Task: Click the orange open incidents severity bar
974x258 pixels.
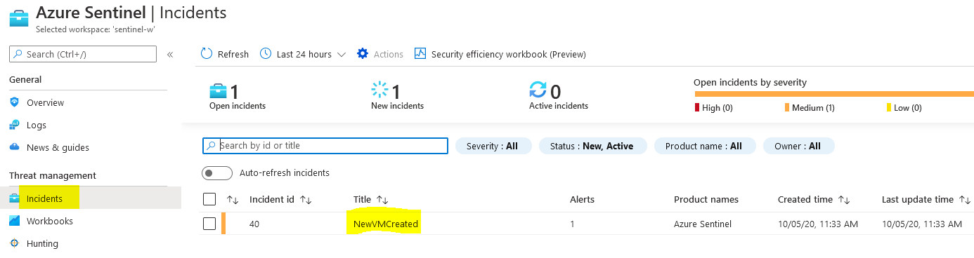Action: tap(834, 93)
